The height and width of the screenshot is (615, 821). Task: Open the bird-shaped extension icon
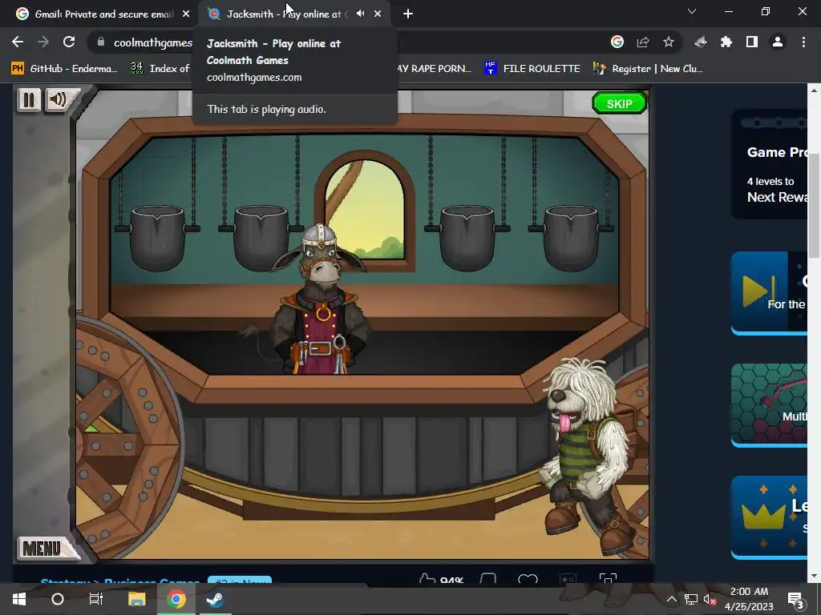[x=701, y=42]
